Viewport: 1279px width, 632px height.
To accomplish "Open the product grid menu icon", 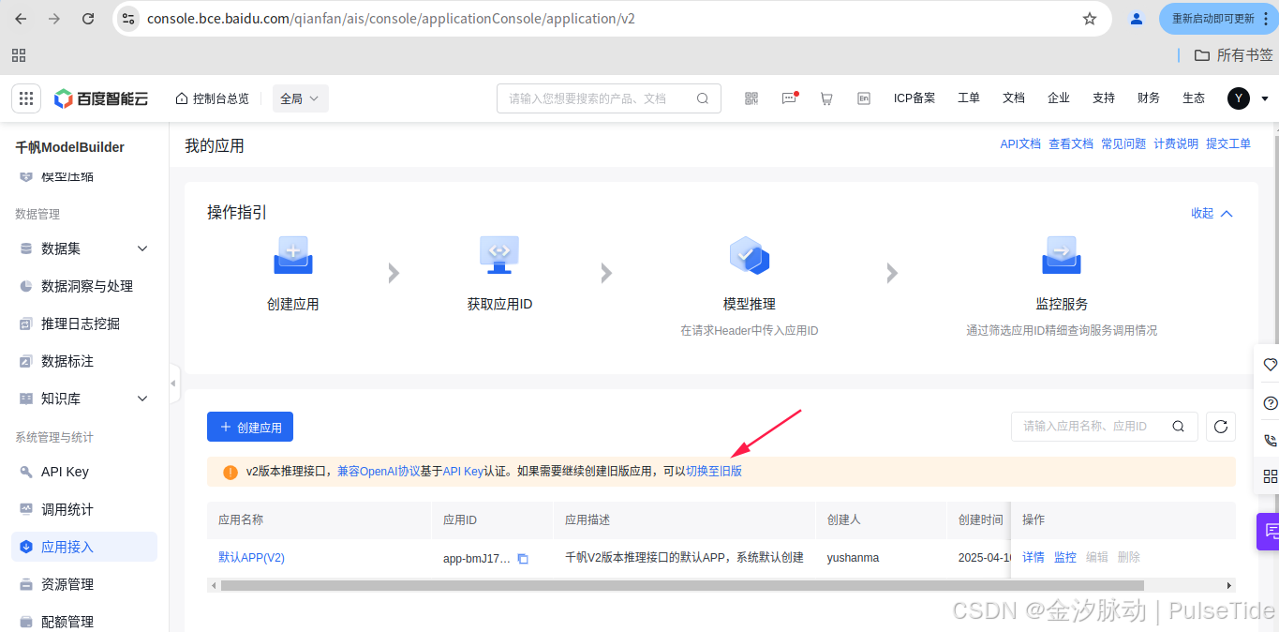I will pos(26,98).
